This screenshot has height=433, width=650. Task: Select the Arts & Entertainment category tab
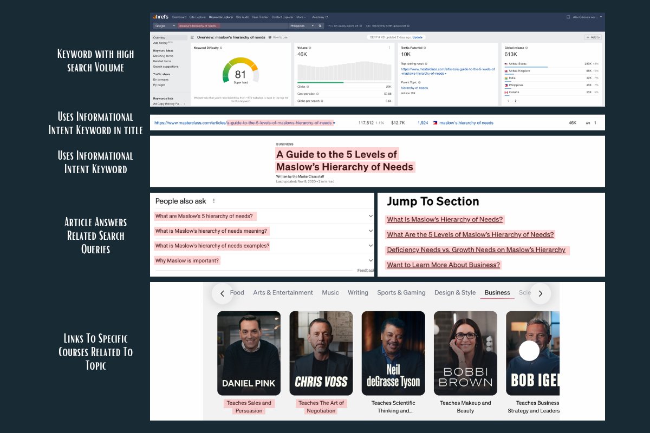point(283,293)
